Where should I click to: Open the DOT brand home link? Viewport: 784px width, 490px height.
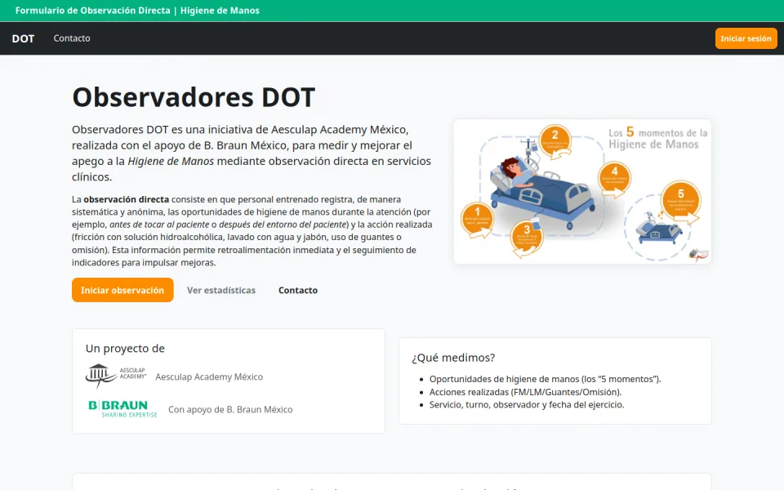pos(23,38)
